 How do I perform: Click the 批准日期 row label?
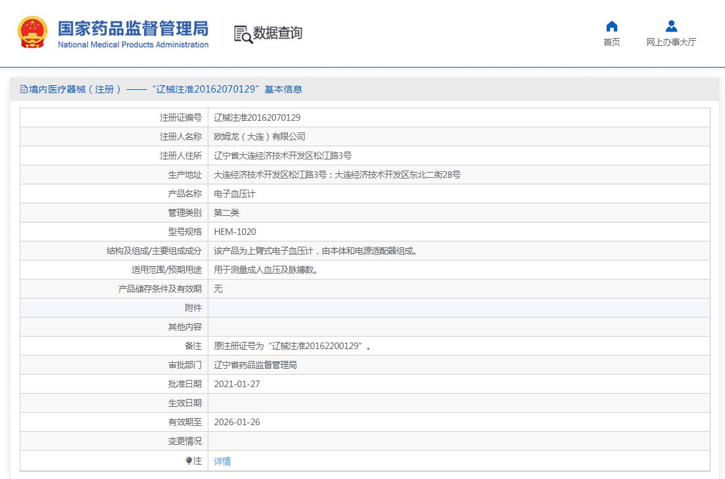185,384
